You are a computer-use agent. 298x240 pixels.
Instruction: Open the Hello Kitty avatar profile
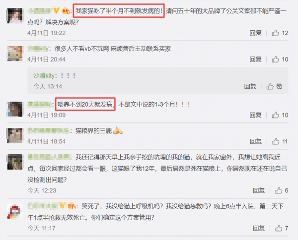[x=15, y=54]
